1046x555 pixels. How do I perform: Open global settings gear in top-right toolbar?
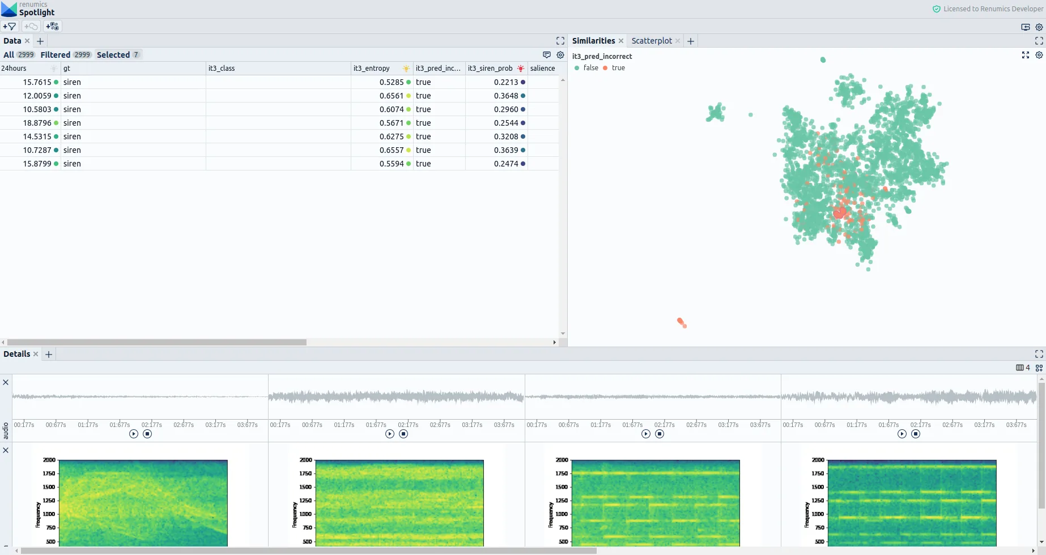tap(1039, 27)
